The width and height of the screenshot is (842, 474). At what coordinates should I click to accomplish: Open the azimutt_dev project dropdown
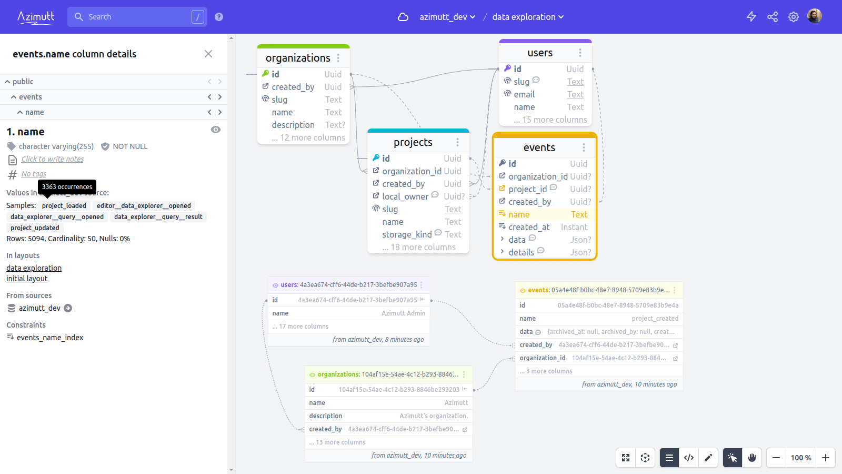447,17
